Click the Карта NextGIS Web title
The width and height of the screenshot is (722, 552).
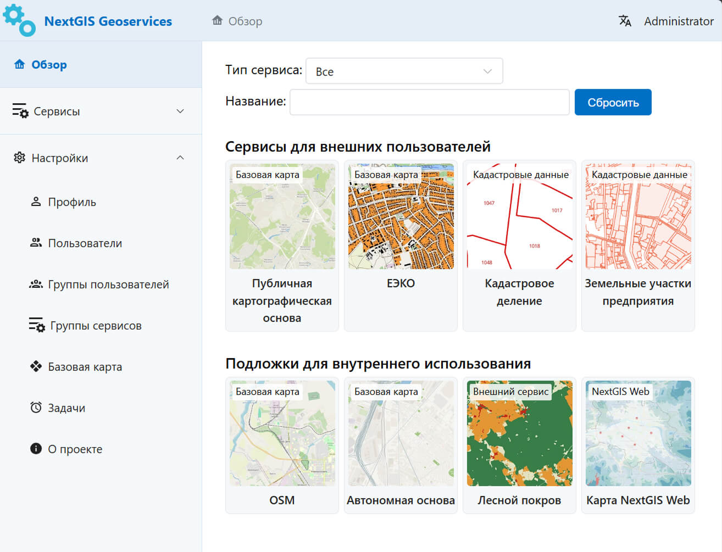[x=638, y=500]
